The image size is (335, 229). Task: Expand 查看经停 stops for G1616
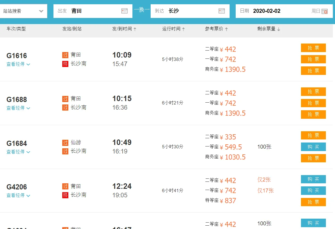tap(18, 64)
